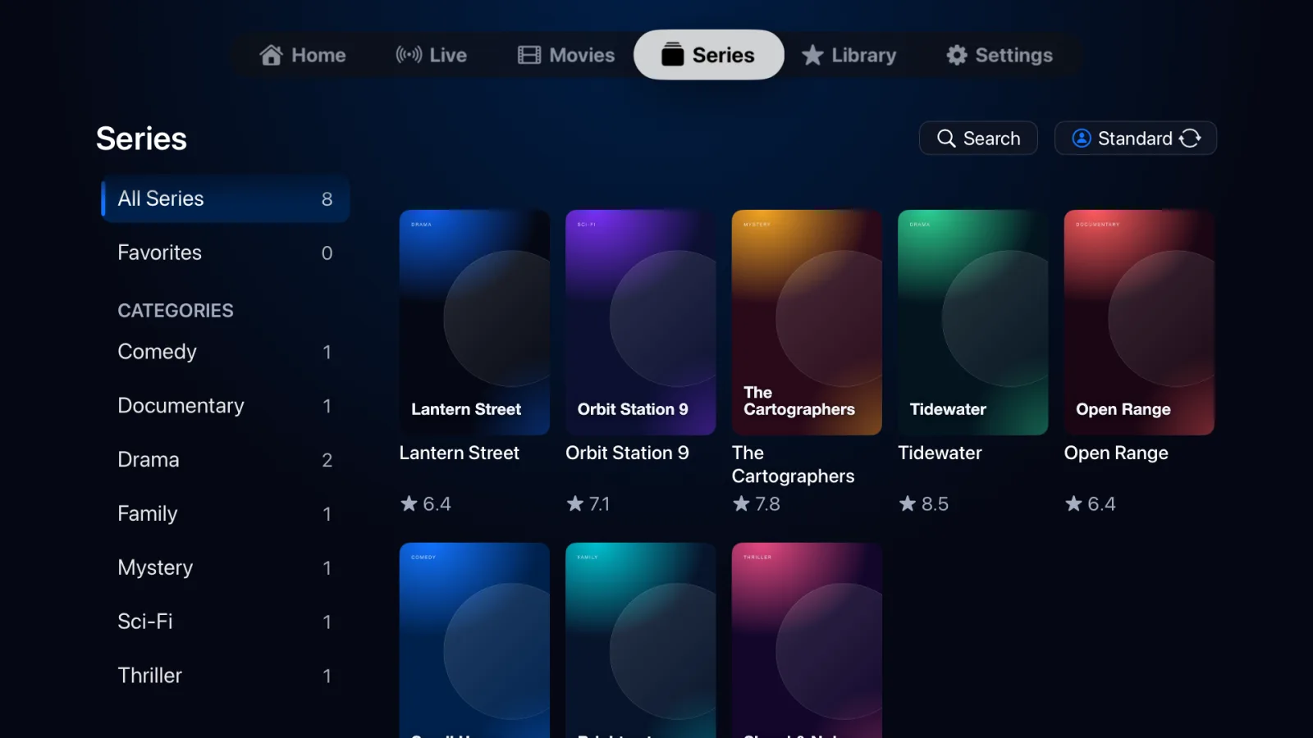Click the CATEGORIES heading in sidebar
This screenshot has height=738, width=1313.
176,311
